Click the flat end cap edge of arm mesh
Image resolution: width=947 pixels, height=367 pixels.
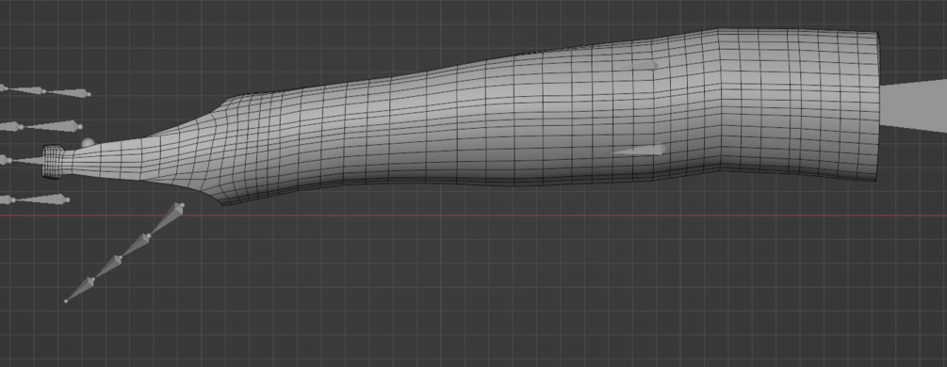pos(877,106)
